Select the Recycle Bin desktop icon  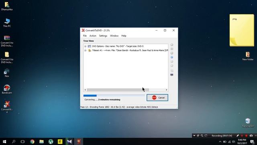click(x=248, y=122)
